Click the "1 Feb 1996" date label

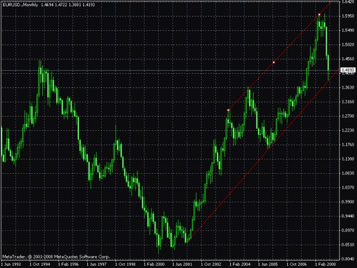pos(69,265)
